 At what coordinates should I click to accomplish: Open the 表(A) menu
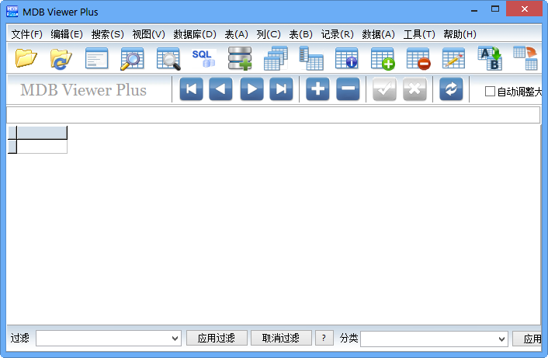point(236,34)
